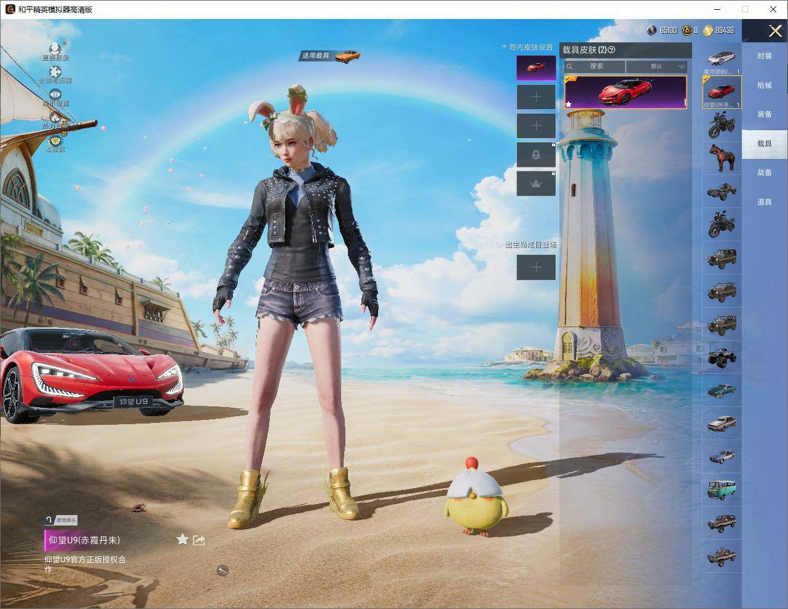This screenshot has height=609, width=788.
Task: Click the small wrench icon on sand
Action: point(223,571)
